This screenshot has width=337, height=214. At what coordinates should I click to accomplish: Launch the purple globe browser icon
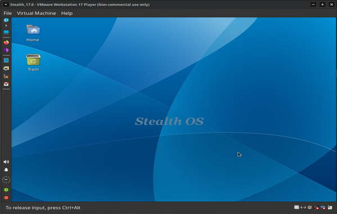tap(6, 50)
